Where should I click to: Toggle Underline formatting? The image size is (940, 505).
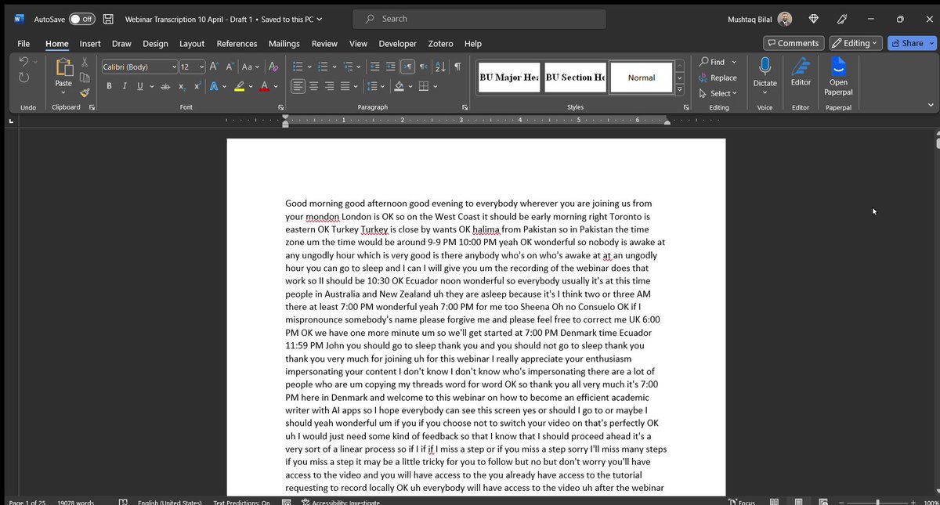[x=140, y=86]
